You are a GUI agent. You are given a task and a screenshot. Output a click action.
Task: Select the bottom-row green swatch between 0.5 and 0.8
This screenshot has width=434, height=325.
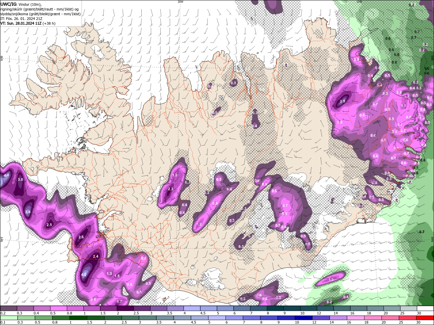click(x=43, y=318)
